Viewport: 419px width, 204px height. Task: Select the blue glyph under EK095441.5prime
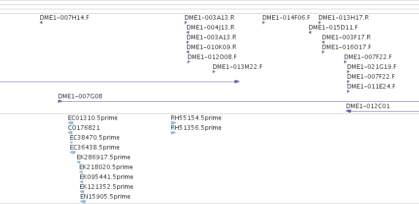pos(82,182)
